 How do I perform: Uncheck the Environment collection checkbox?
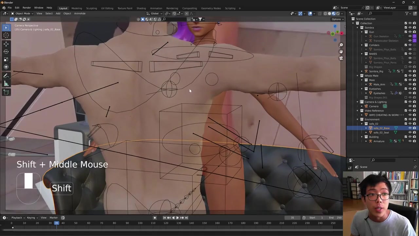coord(406,119)
